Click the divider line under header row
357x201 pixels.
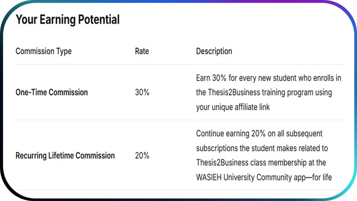click(x=180, y=64)
